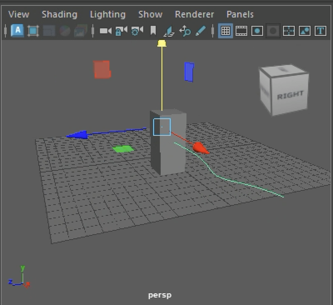Screen dimensions: 333x305
Task: Open the View dropdown menu
Action: pyautogui.click(x=19, y=14)
